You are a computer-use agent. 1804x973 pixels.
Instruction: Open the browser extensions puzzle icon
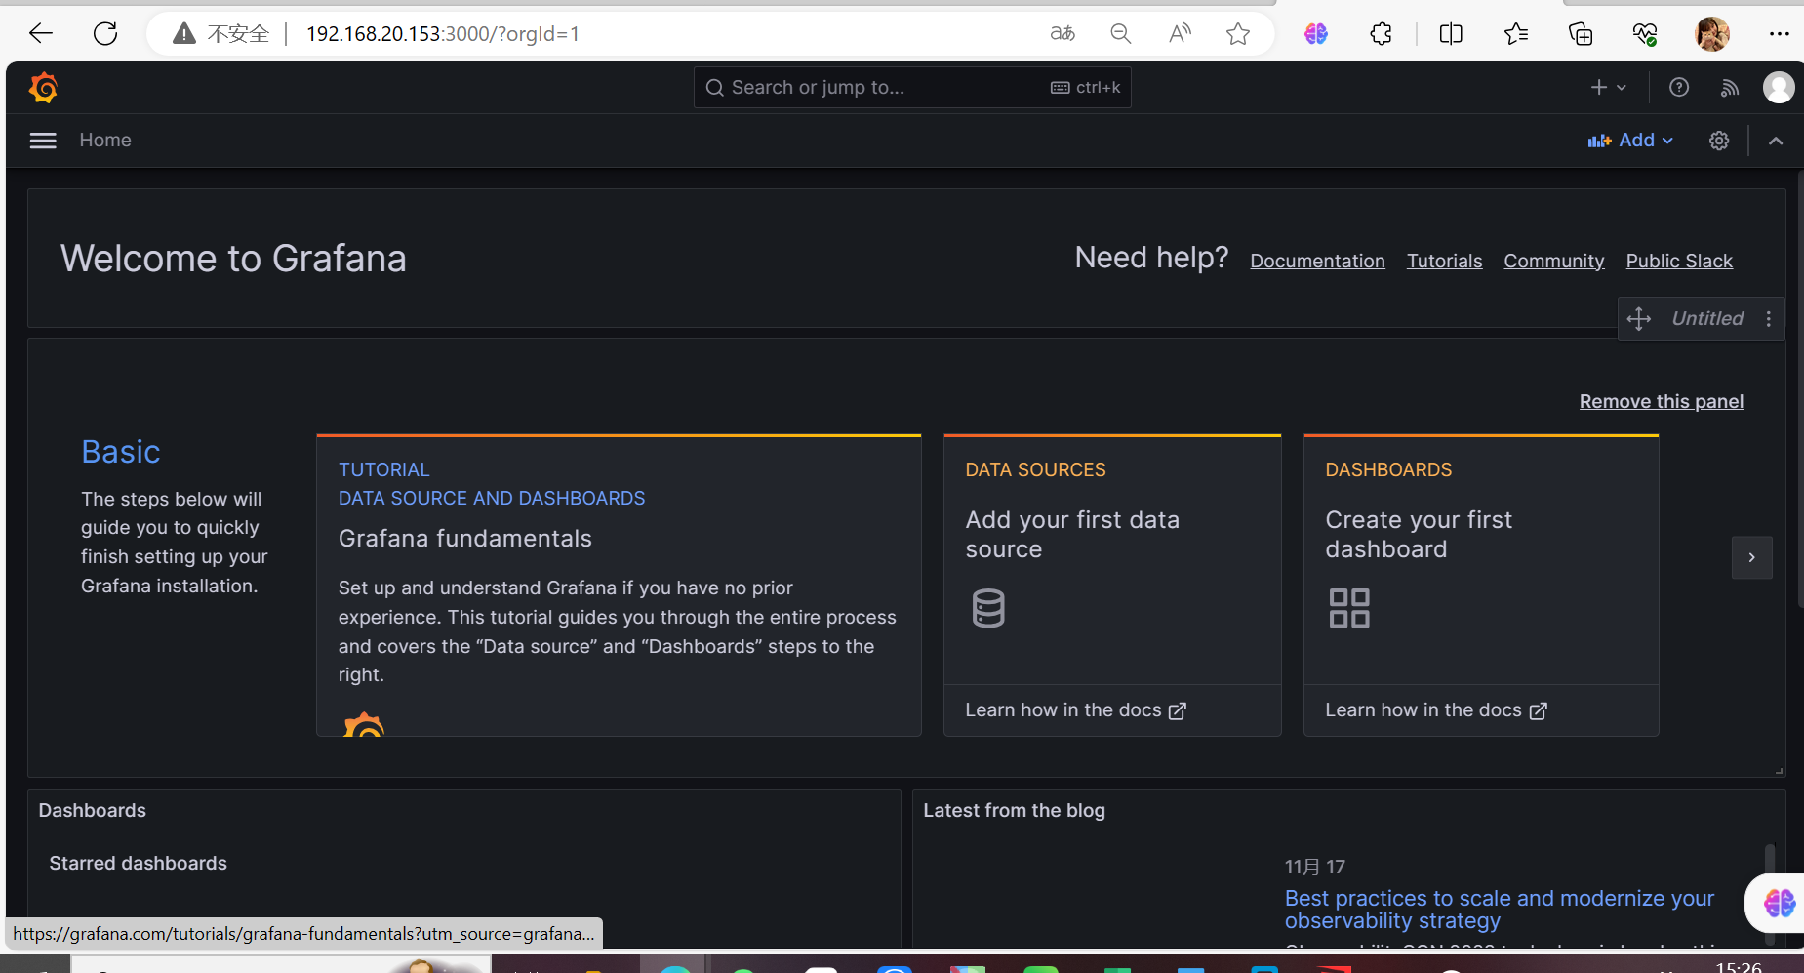pyautogui.click(x=1381, y=34)
